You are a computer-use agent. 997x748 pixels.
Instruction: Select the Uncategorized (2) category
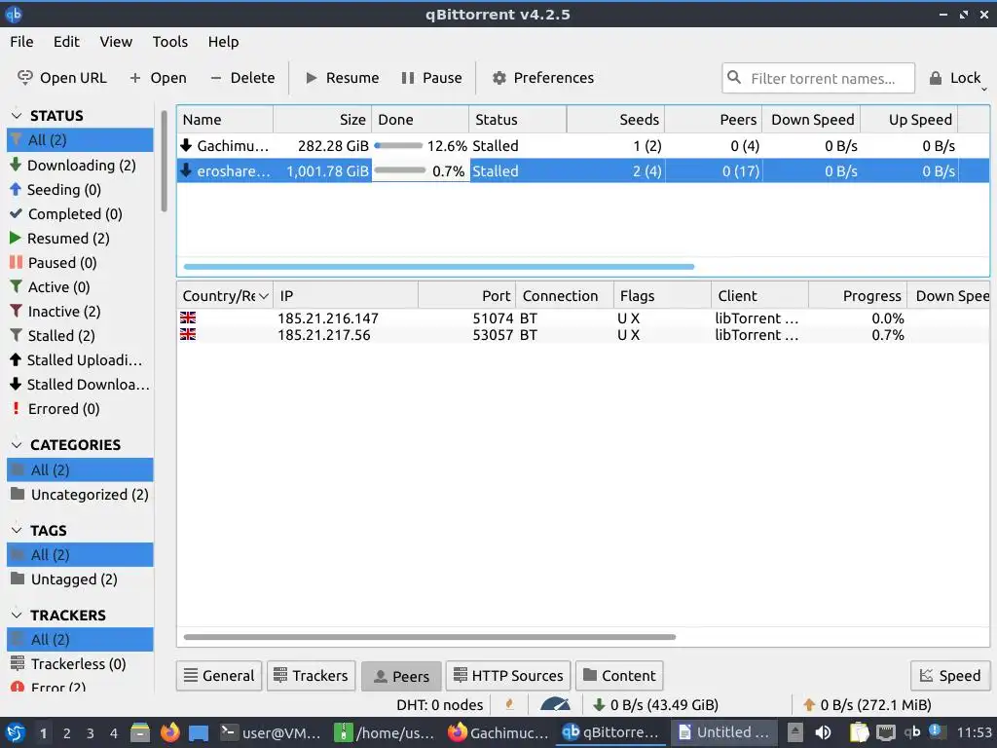pos(80,494)
